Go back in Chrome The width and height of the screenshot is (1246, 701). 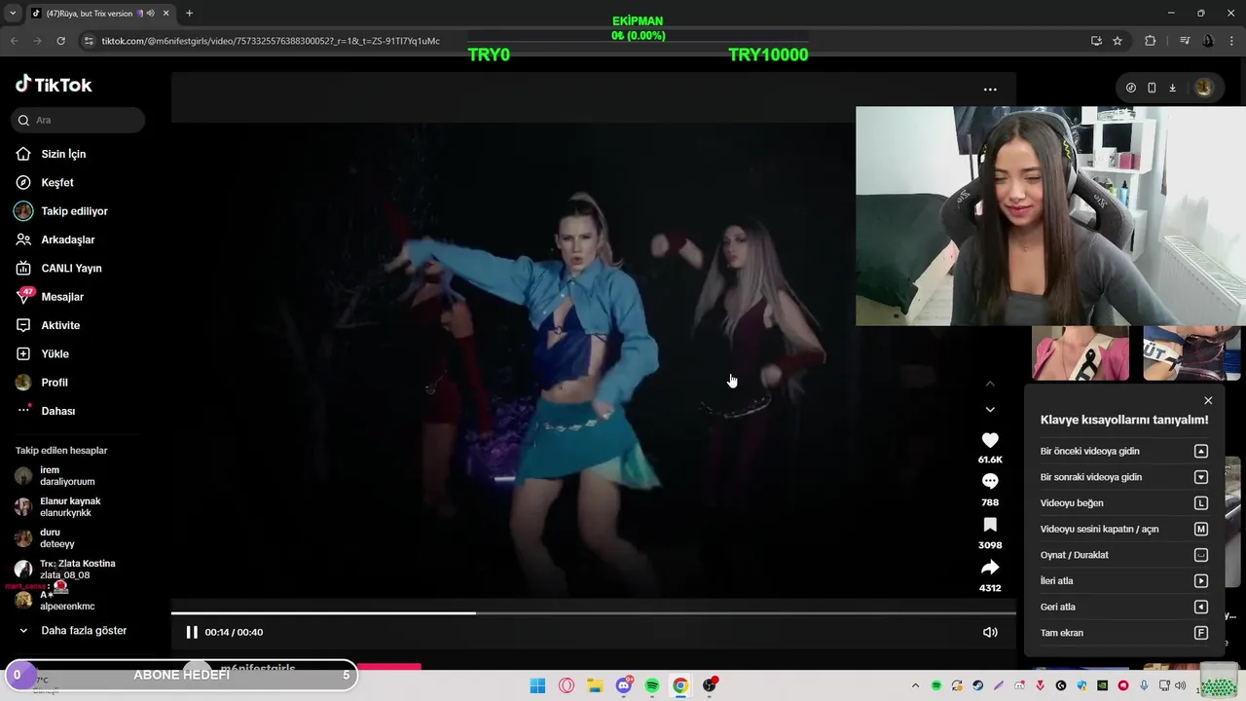[x=14, y=41]
